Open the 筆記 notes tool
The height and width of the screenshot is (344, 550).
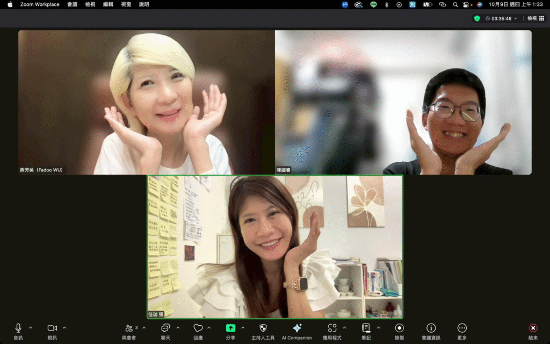point(366,328)
